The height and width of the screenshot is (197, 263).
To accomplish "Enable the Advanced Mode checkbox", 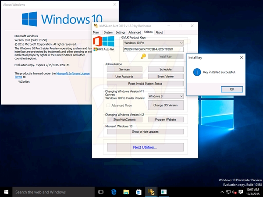I will (x=108, y=106).
